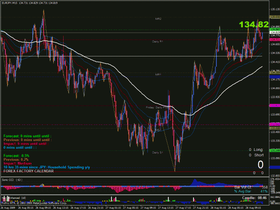Click the 134.055 price axis label
This screenshot has width=280, height=210.
tap(275, 88)
